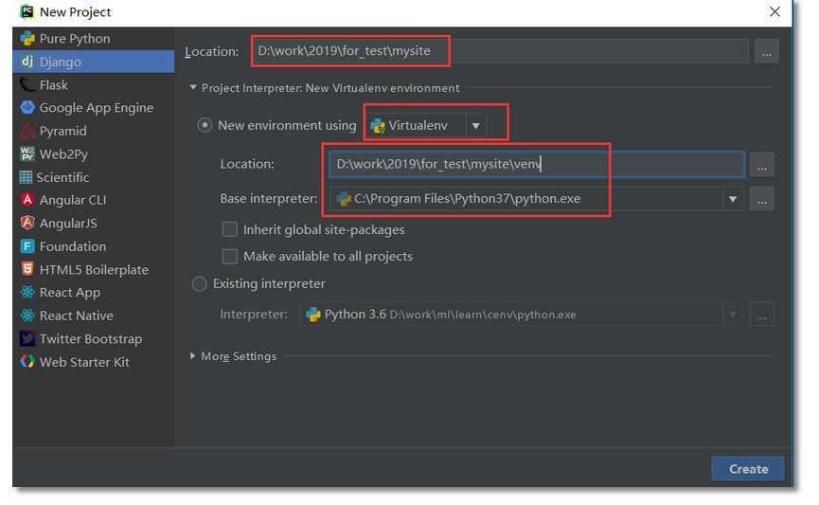Viewport: 819px width, 505px height.
Task: Click the Django dj icon
Action: point(27,62)
